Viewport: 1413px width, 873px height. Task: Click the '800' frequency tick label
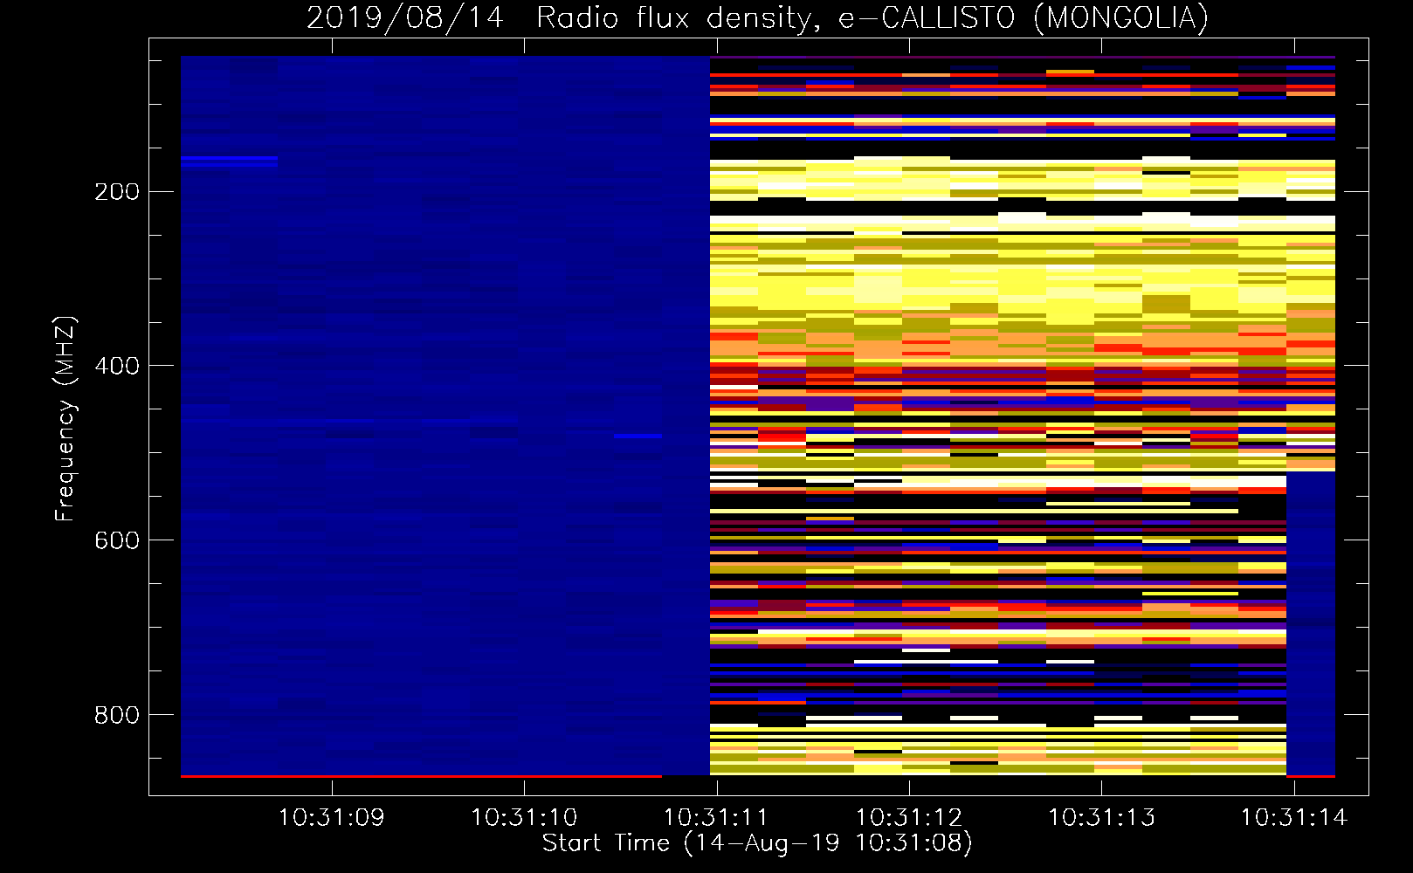(117, 715)
